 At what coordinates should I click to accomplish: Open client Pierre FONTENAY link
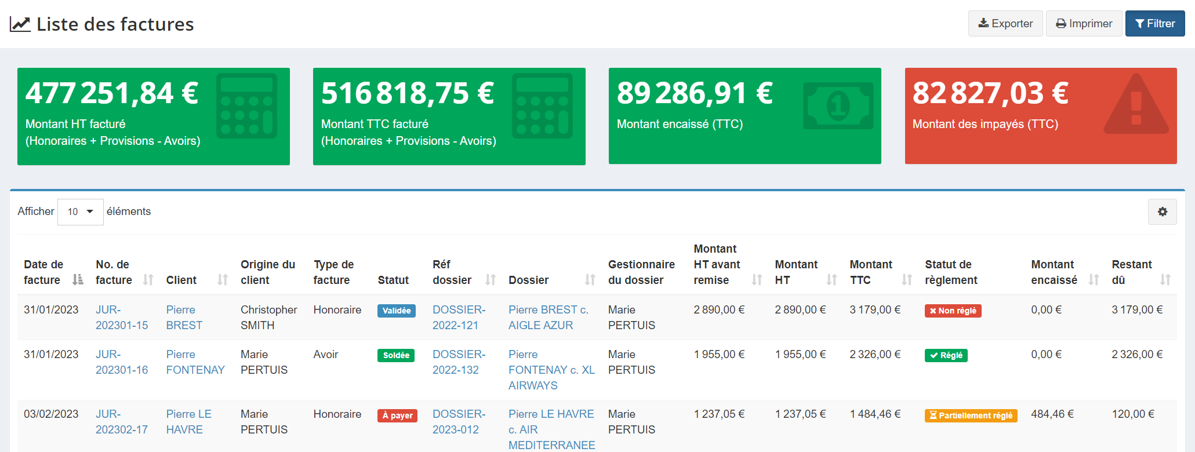(195, 362)
